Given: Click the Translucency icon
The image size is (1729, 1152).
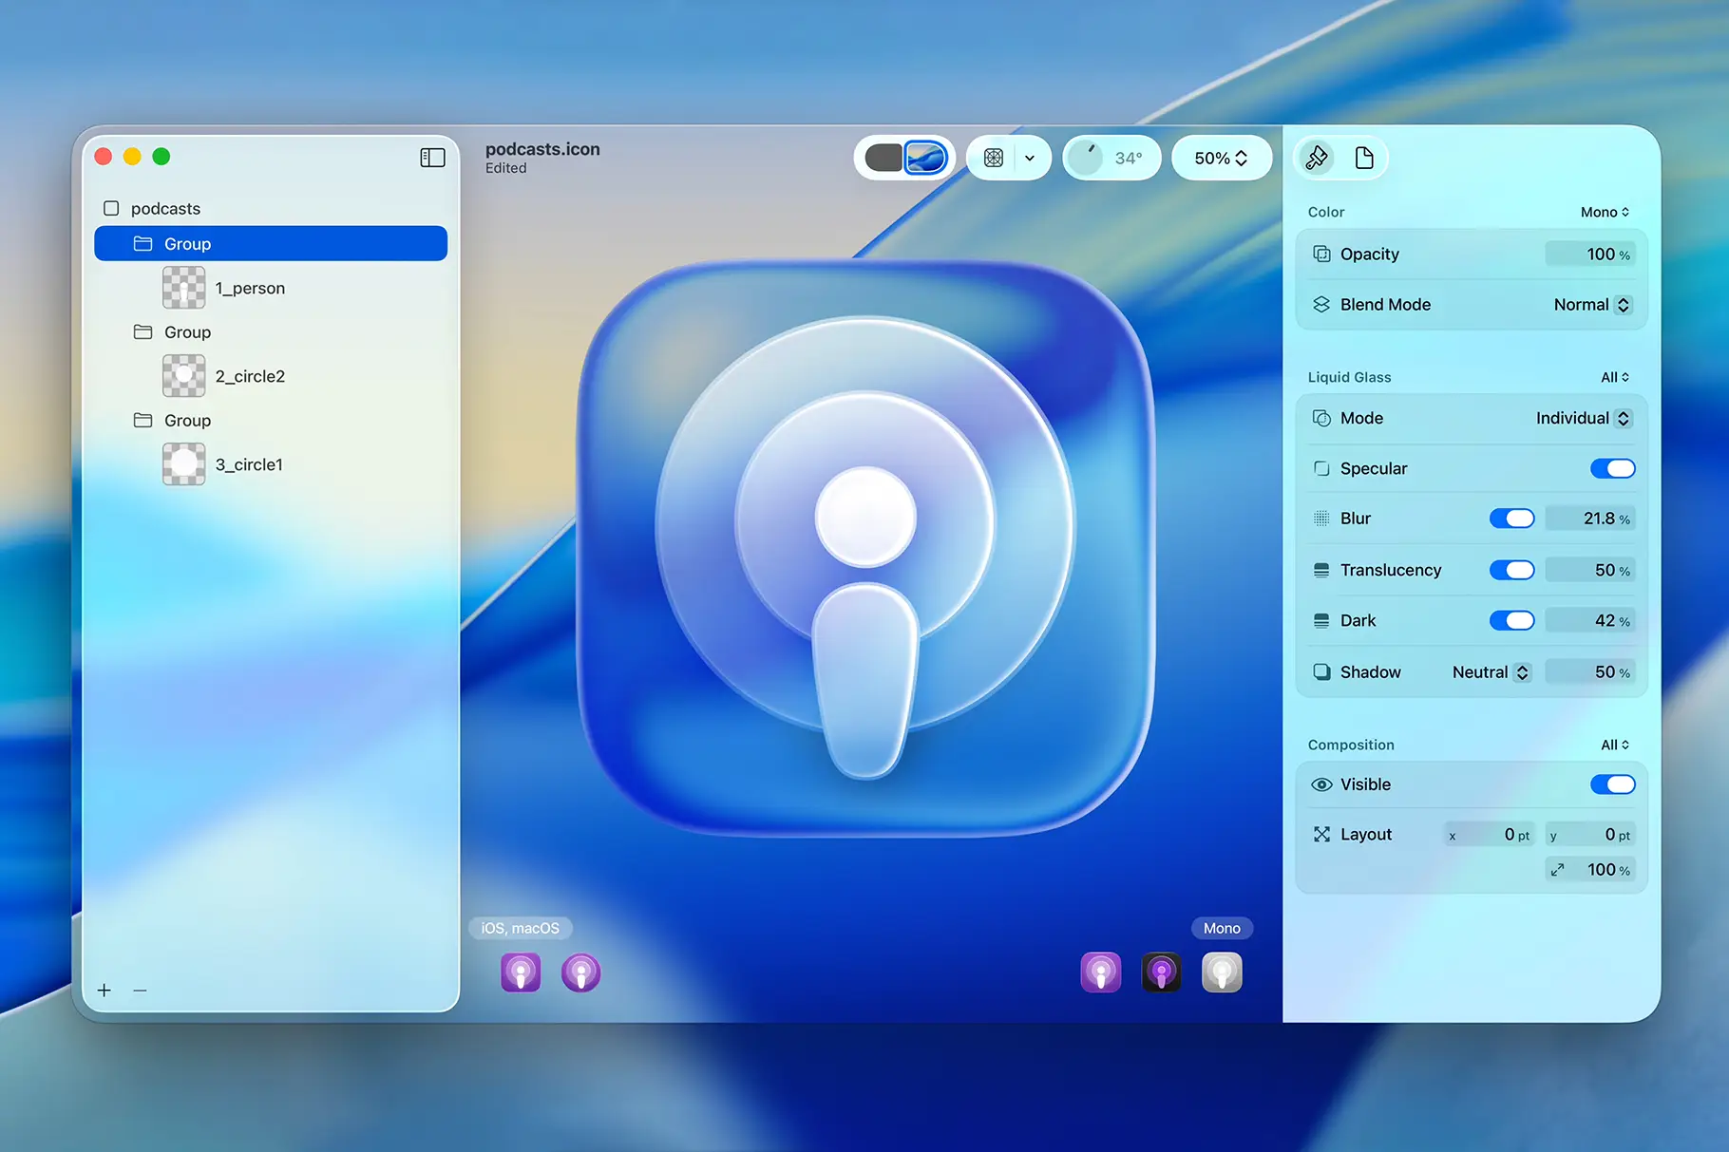Looking at the screenshot, I should pos(1321,570).
